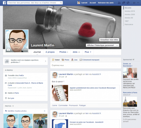Image resolution: width=141 pixels, height=128 pixels.
Task: Click the PHOTOS · 9 section header
Action: 9,106
